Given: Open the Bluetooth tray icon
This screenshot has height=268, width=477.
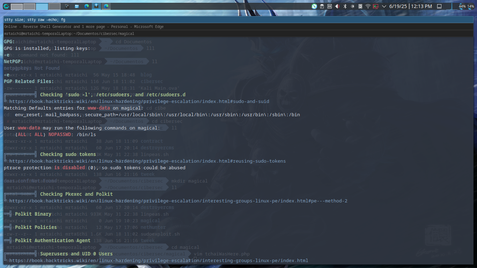Looking at the screenshot, I should [345, 6].
